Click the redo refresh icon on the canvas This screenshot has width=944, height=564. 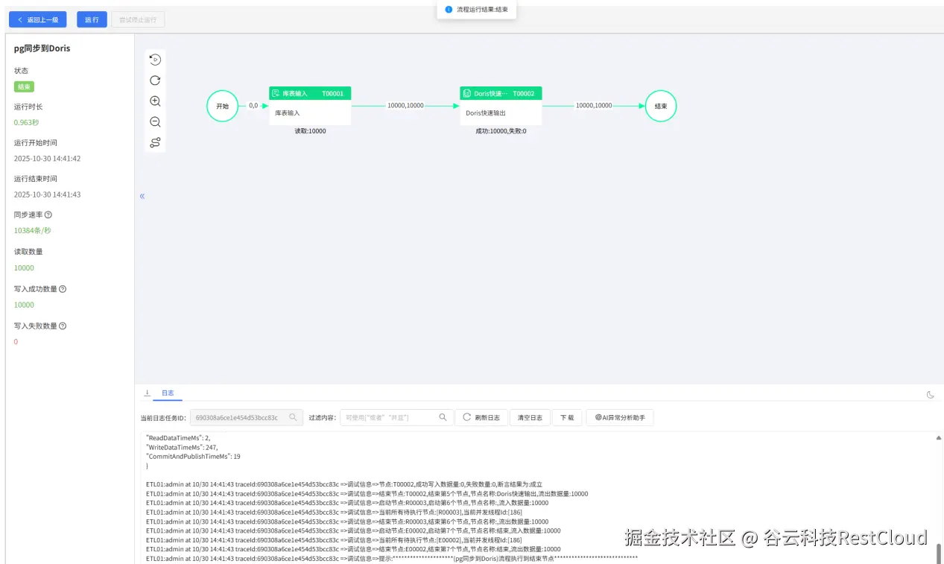coord(155,80)
